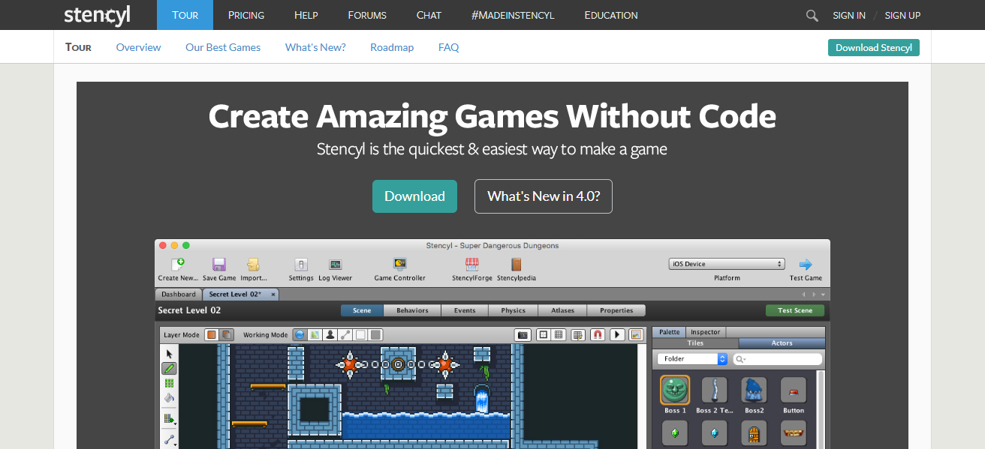Select the landscape picture Working Mode
985x449 pixels.
[315, 334]
